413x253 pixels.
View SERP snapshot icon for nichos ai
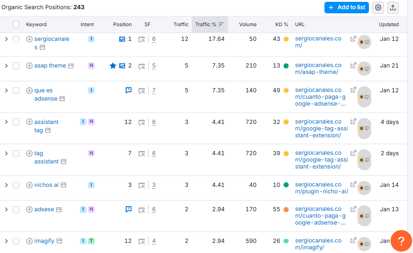click(142, 186)
